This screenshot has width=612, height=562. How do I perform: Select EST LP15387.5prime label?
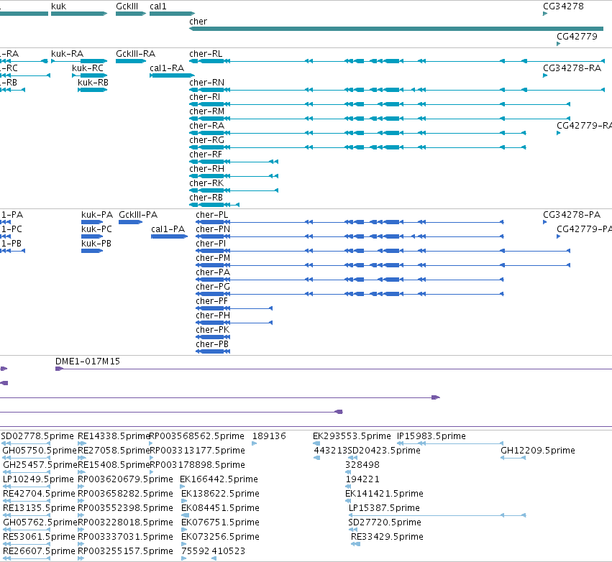coord(384,508)
